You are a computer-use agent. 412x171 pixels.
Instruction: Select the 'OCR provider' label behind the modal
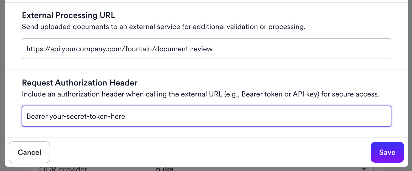(x=63, y=169)
